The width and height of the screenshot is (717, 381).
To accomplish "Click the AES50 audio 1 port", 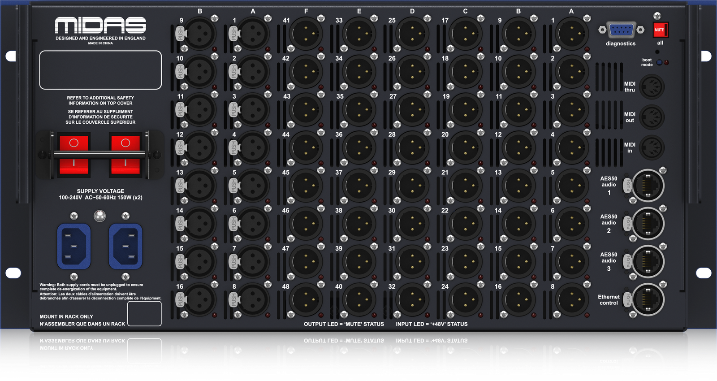I will point(648,185).
